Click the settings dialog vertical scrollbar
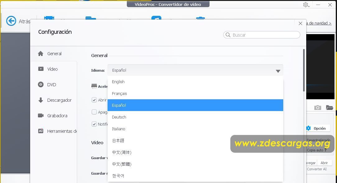Viewport: 337px width, 183px height. [304, 70]
